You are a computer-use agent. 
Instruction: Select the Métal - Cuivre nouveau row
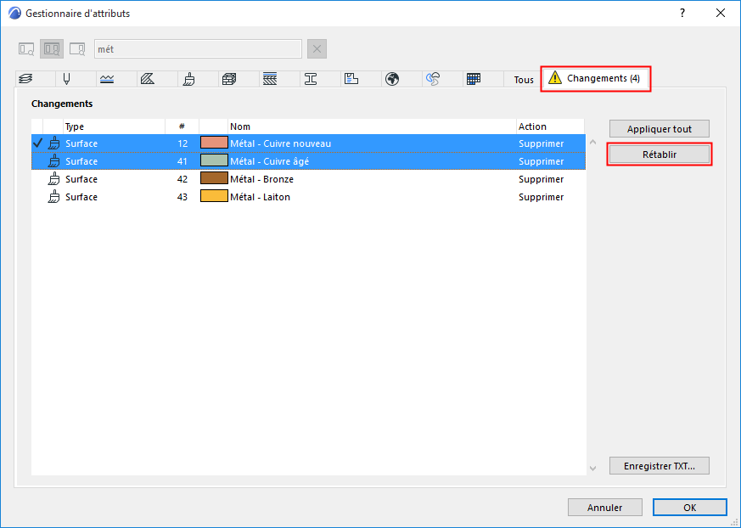(308, 143)
